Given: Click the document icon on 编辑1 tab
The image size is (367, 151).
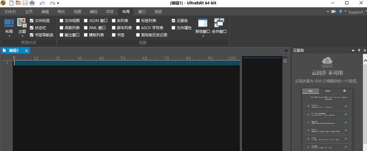Looking at the screenshot, I should coord(5,50).
